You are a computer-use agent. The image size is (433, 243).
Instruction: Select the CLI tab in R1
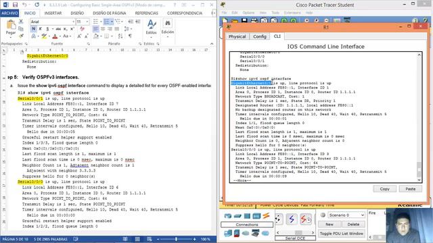(x=277, y=36)
